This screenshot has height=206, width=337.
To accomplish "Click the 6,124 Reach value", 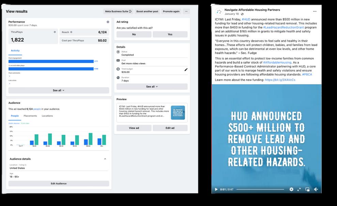I will point(103,32).
